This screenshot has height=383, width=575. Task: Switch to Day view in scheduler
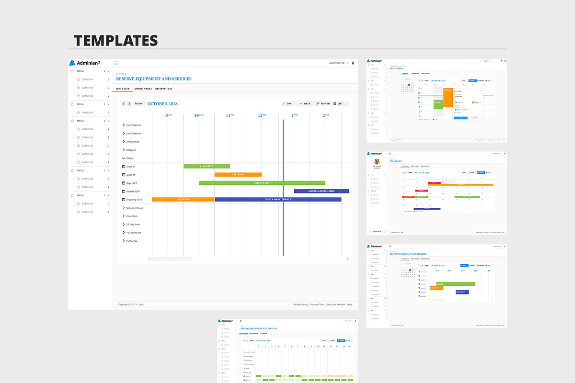coord(288,103)
